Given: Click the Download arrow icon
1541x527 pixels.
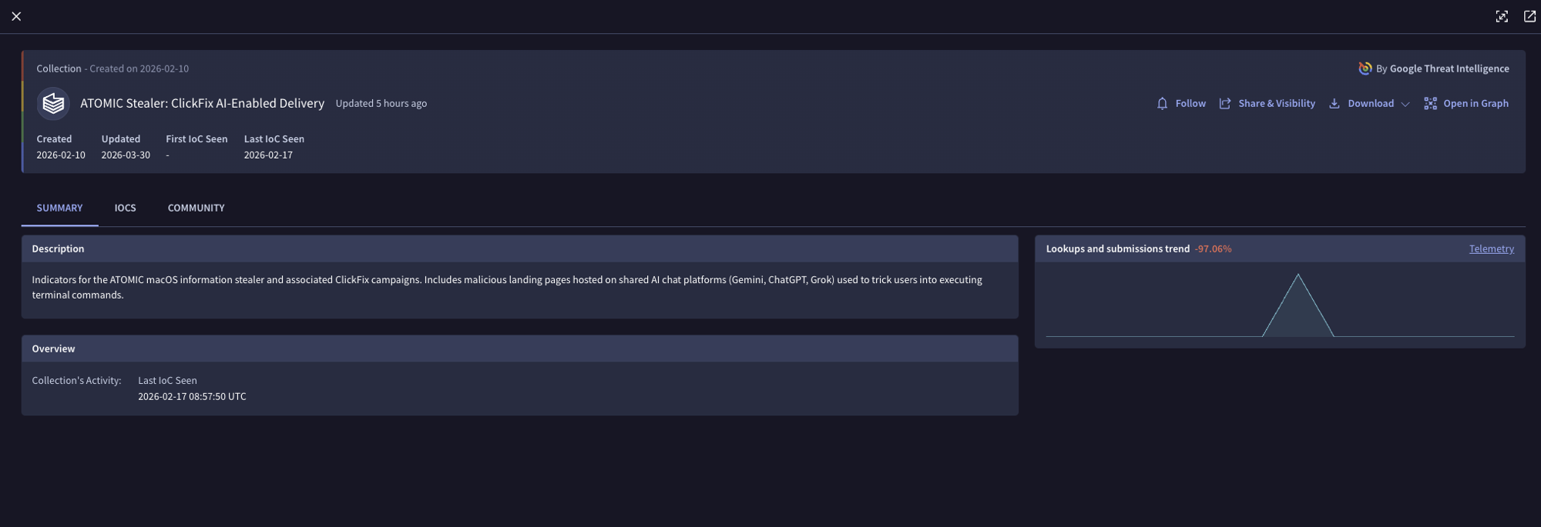Looking at the screenshot, I should 1335,103.
